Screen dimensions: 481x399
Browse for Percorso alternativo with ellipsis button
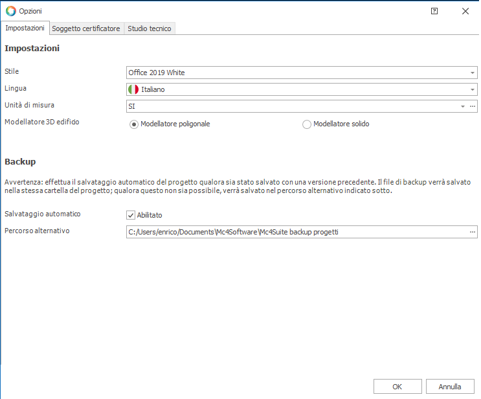tap(473, 232)
